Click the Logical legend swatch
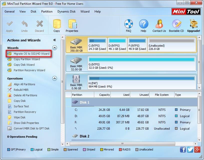 click(32, 149)
